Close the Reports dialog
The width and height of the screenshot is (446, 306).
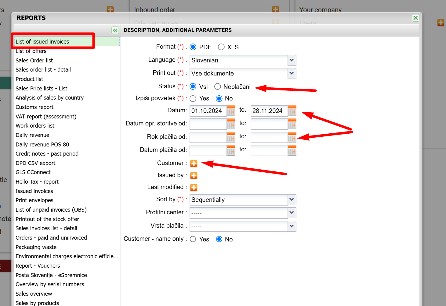point(415,18)
